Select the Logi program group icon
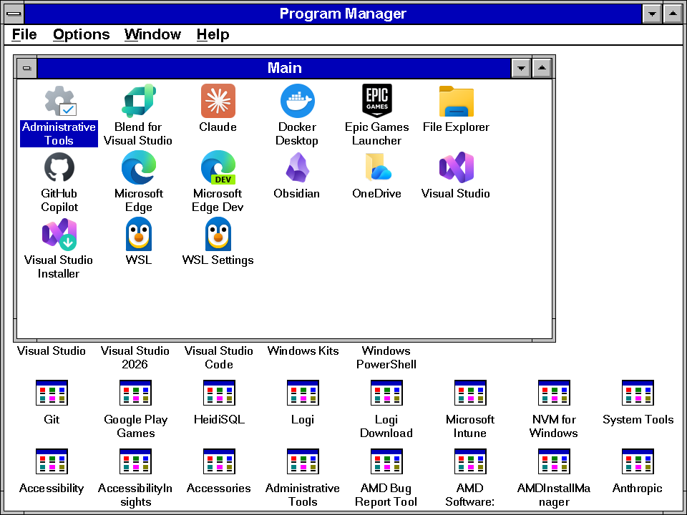 click(303, 393)
